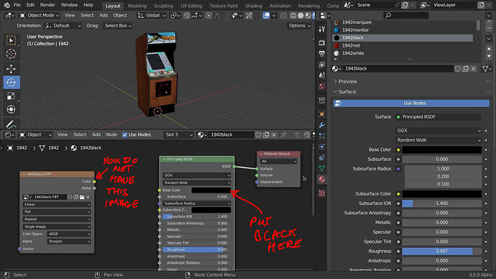Open Random Walk subsurface dropdown in properties
Screen dimensions: 496x279
click(x=438, y=139)
